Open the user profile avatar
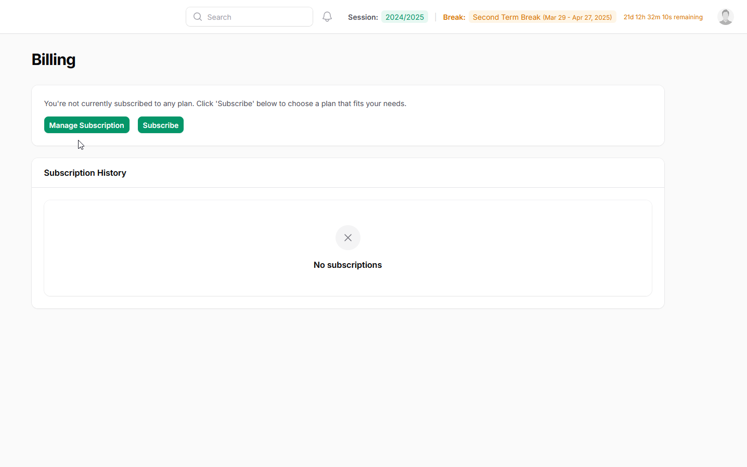The width and height of the screenshot is (747, 467). tap(725, 17)
